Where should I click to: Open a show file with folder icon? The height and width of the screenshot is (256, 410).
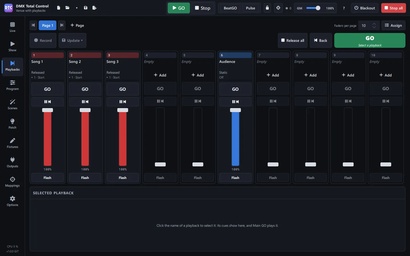click(67, 8)
